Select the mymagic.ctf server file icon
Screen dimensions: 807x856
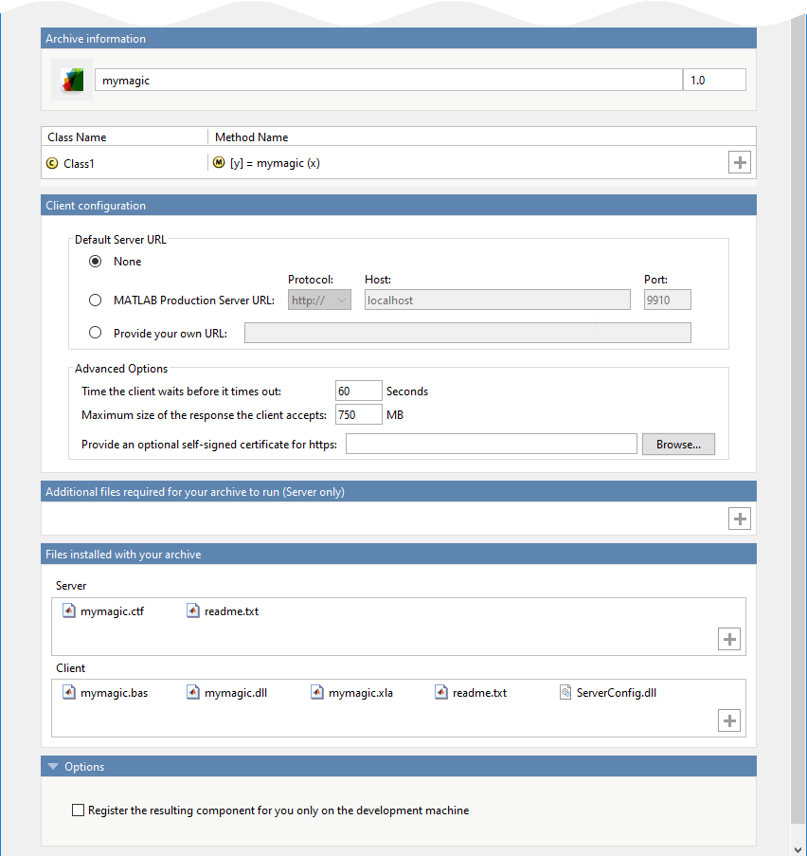click(x=68, y=610)
